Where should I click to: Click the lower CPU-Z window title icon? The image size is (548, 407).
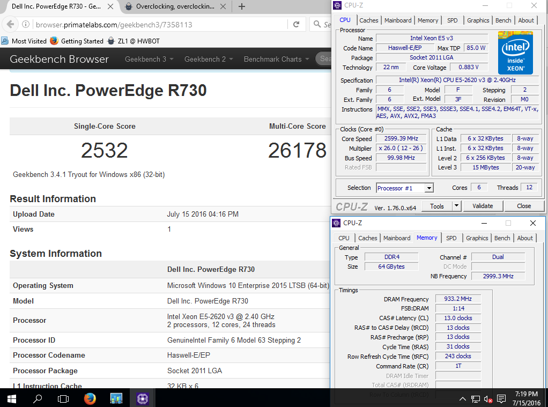coord(336,223)
